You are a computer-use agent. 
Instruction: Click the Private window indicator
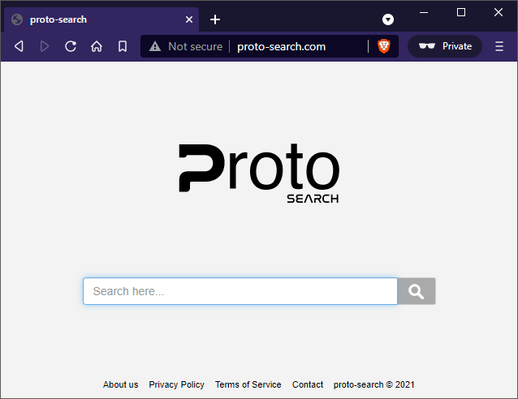(x=445, y=46)
